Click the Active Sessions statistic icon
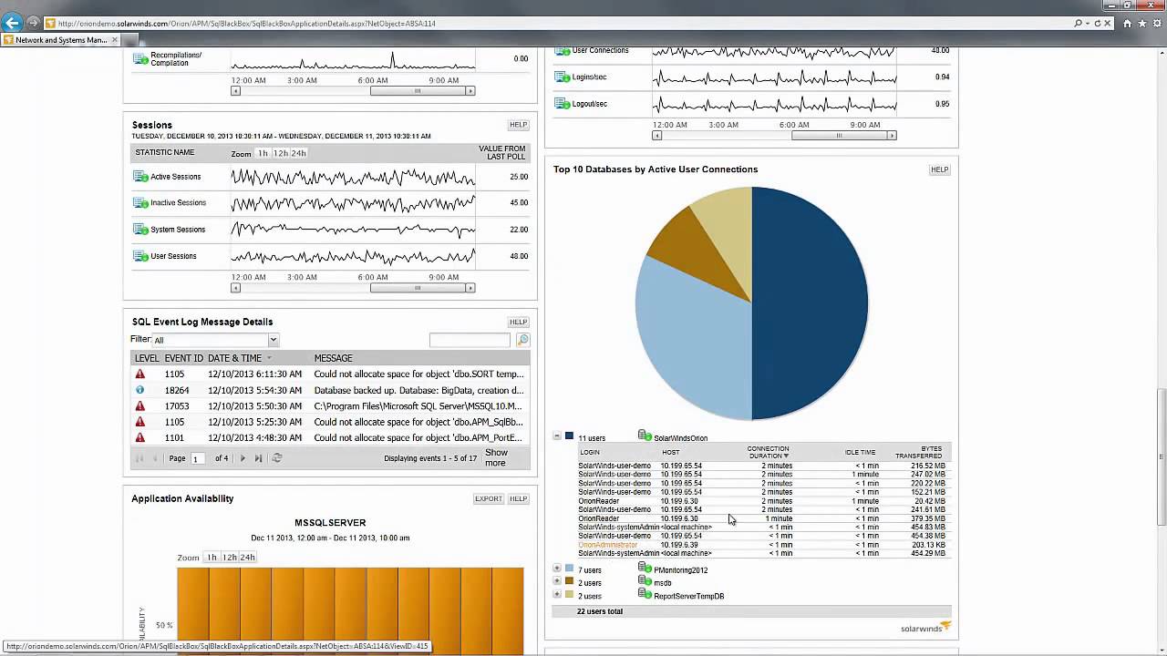Viewport: 1167px width, 656px height. point(140,177)
